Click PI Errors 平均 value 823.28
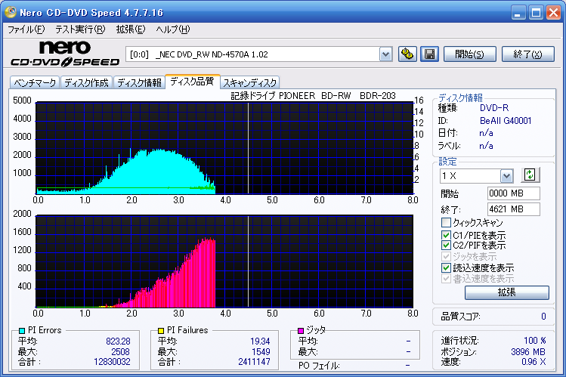 coord(118,341)
